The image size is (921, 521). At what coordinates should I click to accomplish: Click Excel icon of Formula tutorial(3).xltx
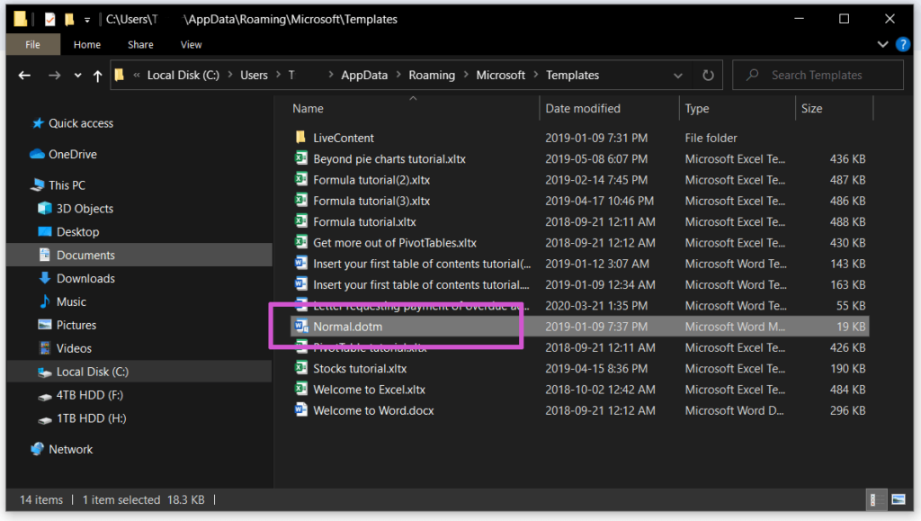point(300,201)
